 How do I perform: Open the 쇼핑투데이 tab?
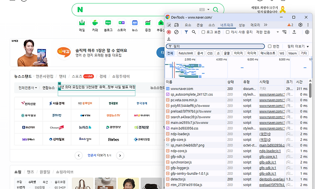[121, 76]
